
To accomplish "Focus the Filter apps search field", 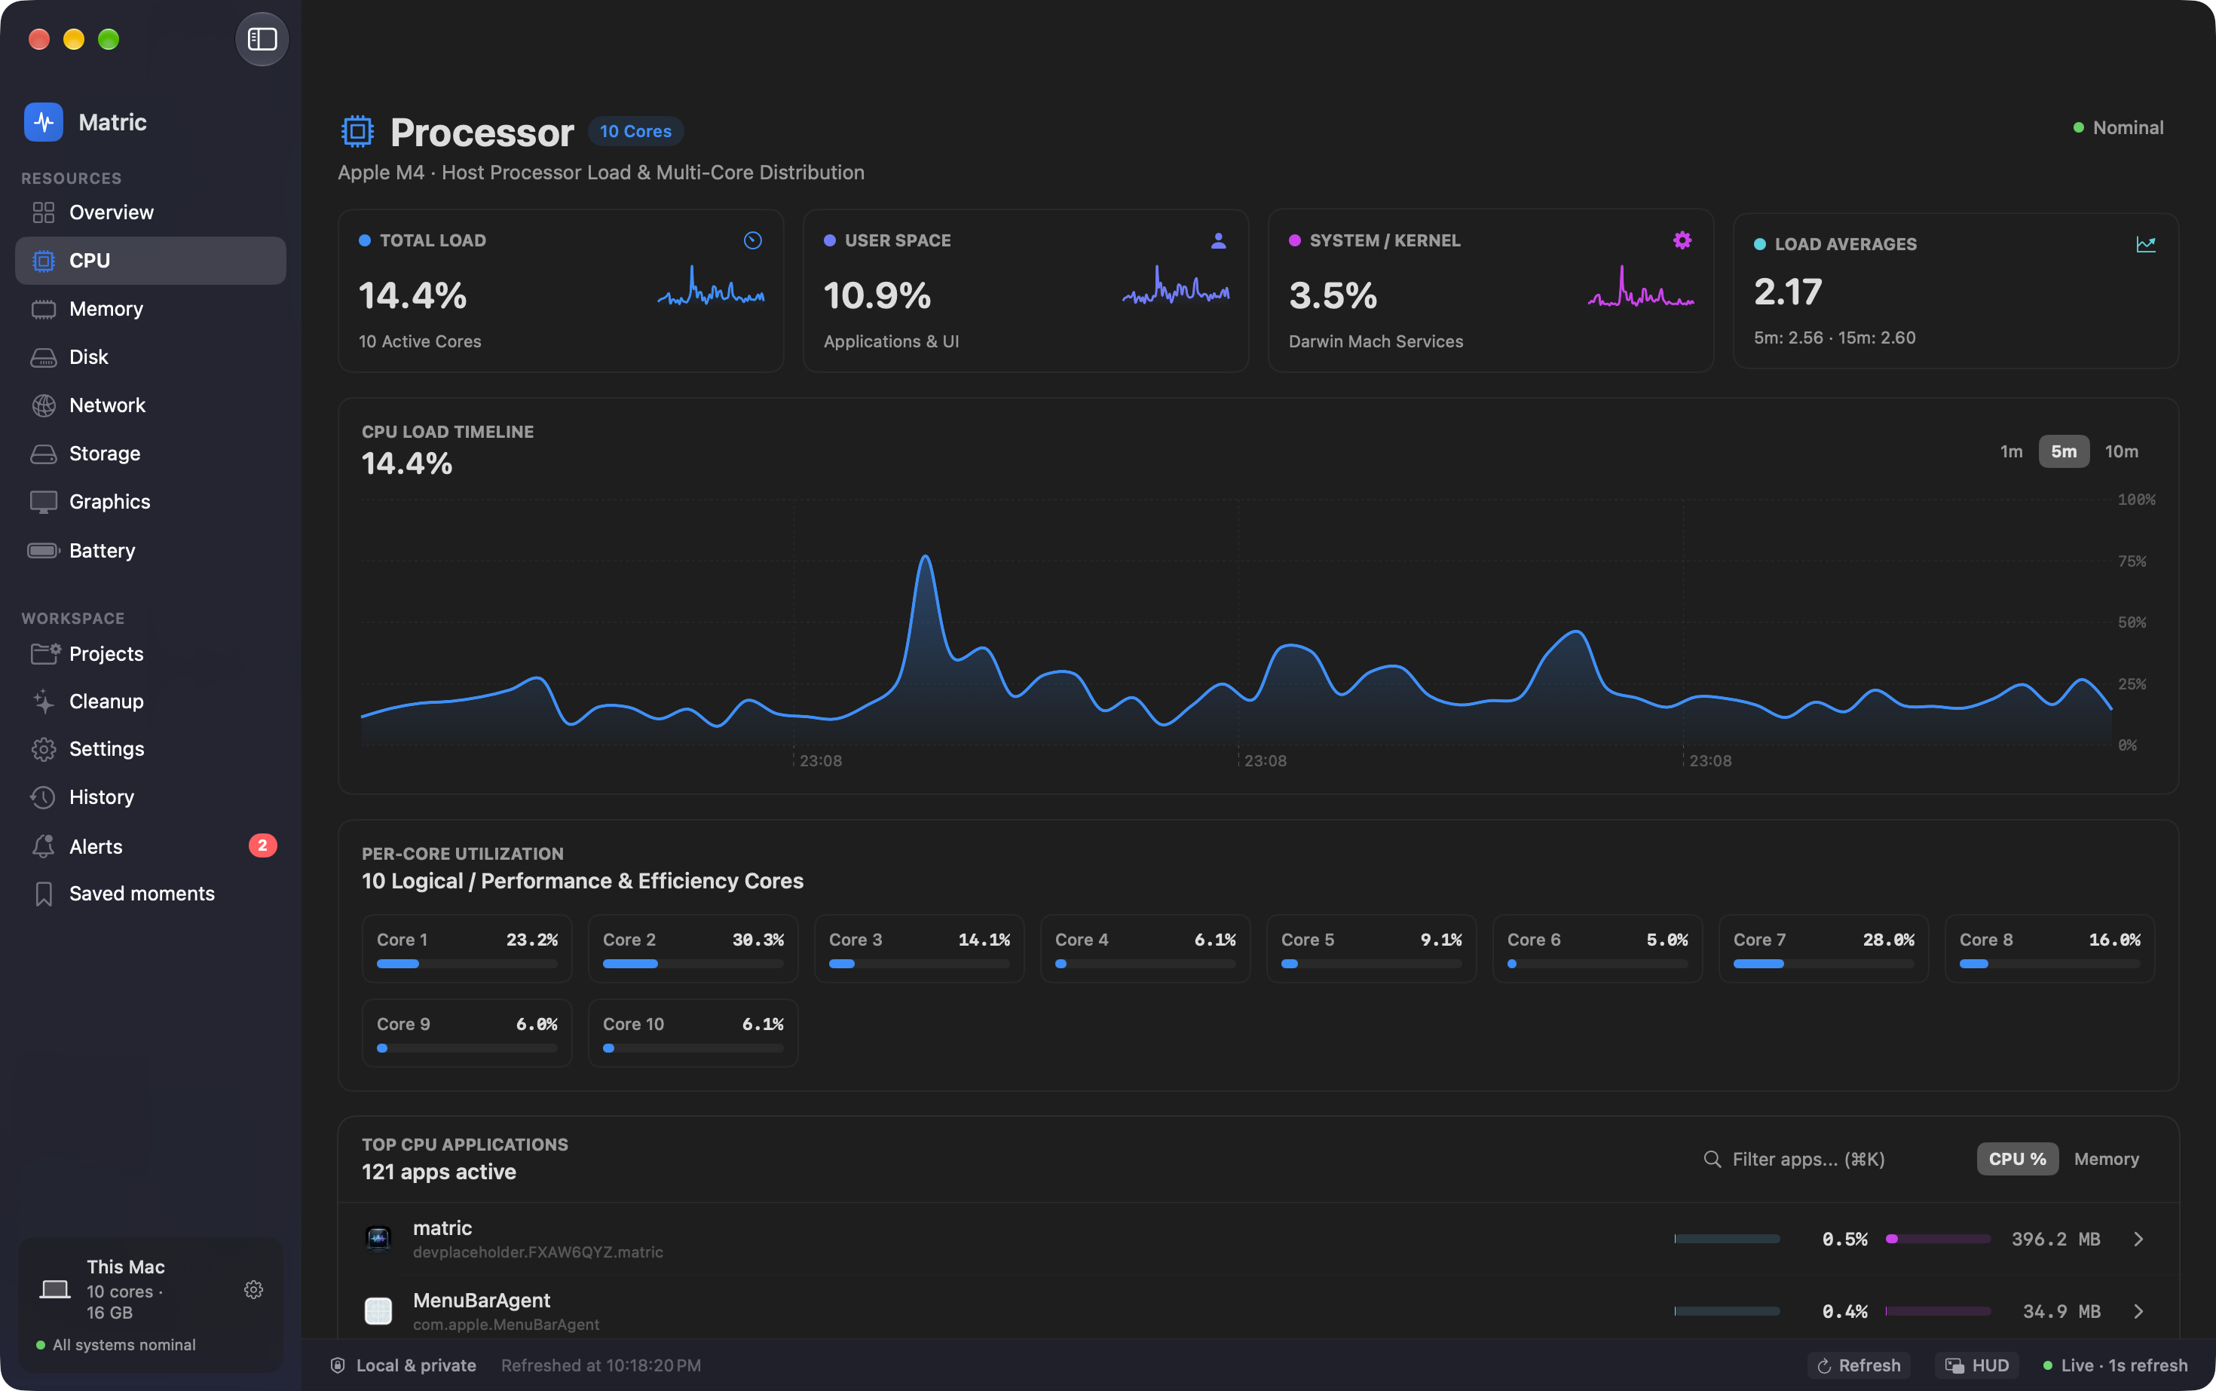I will pyautogui.click(x=1807, y=1159).
